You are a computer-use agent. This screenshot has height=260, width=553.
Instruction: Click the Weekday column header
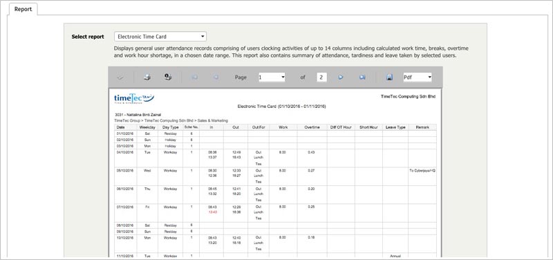pyautogui.click(x=147, y=127)
